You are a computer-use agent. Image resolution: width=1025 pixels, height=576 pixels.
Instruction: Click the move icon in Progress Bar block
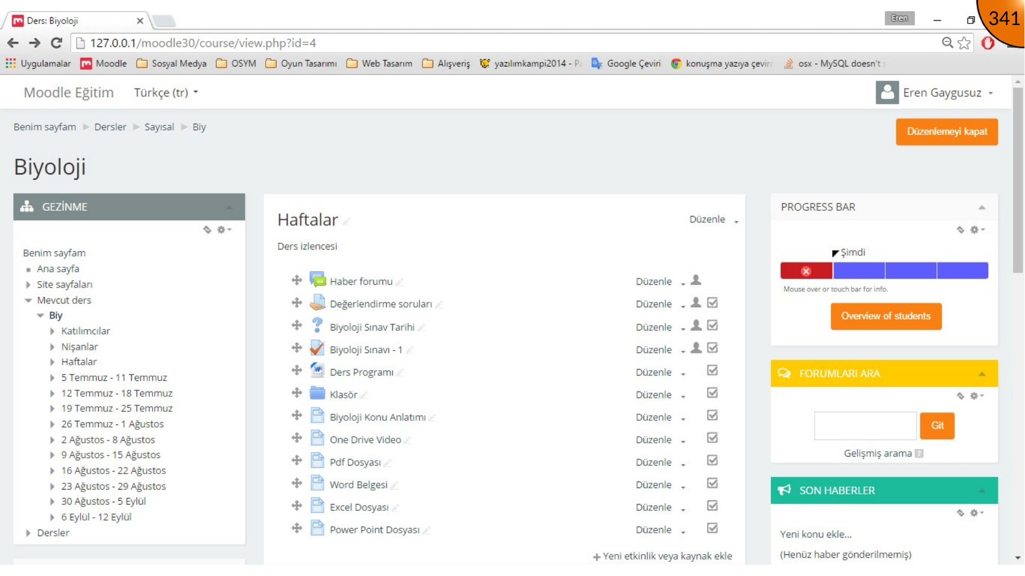coord(960,230)
